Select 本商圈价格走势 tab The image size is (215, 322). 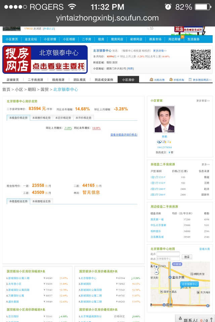[41, 118]
